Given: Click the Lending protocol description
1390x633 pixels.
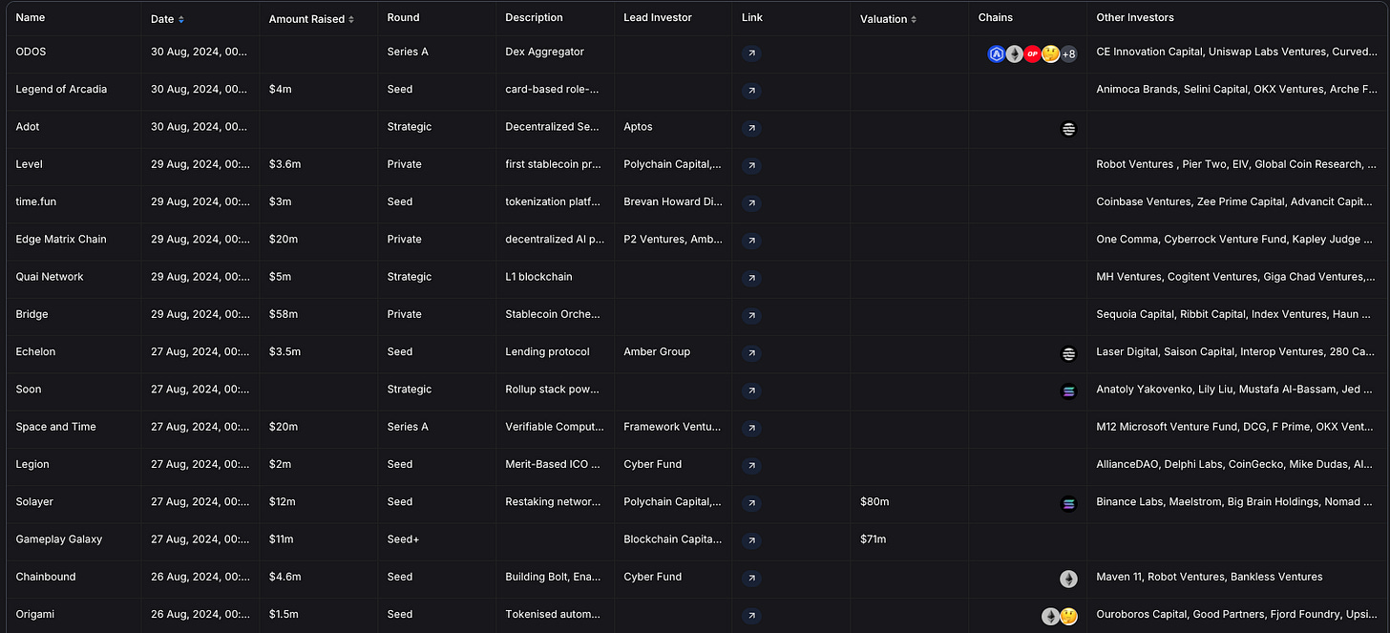Looking at the screenshot, I should click(x=547, y=351).
